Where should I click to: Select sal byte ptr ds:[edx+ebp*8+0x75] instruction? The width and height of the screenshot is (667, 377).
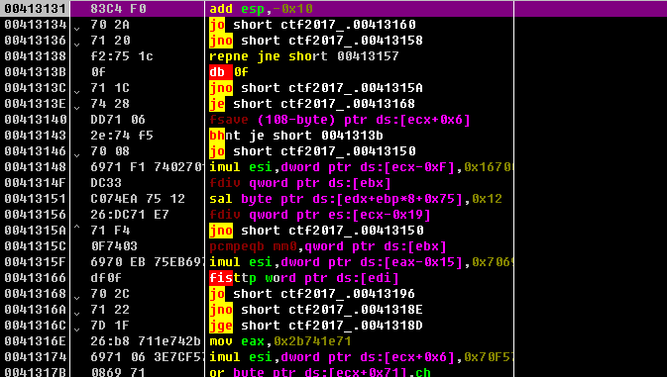[356, 199]
